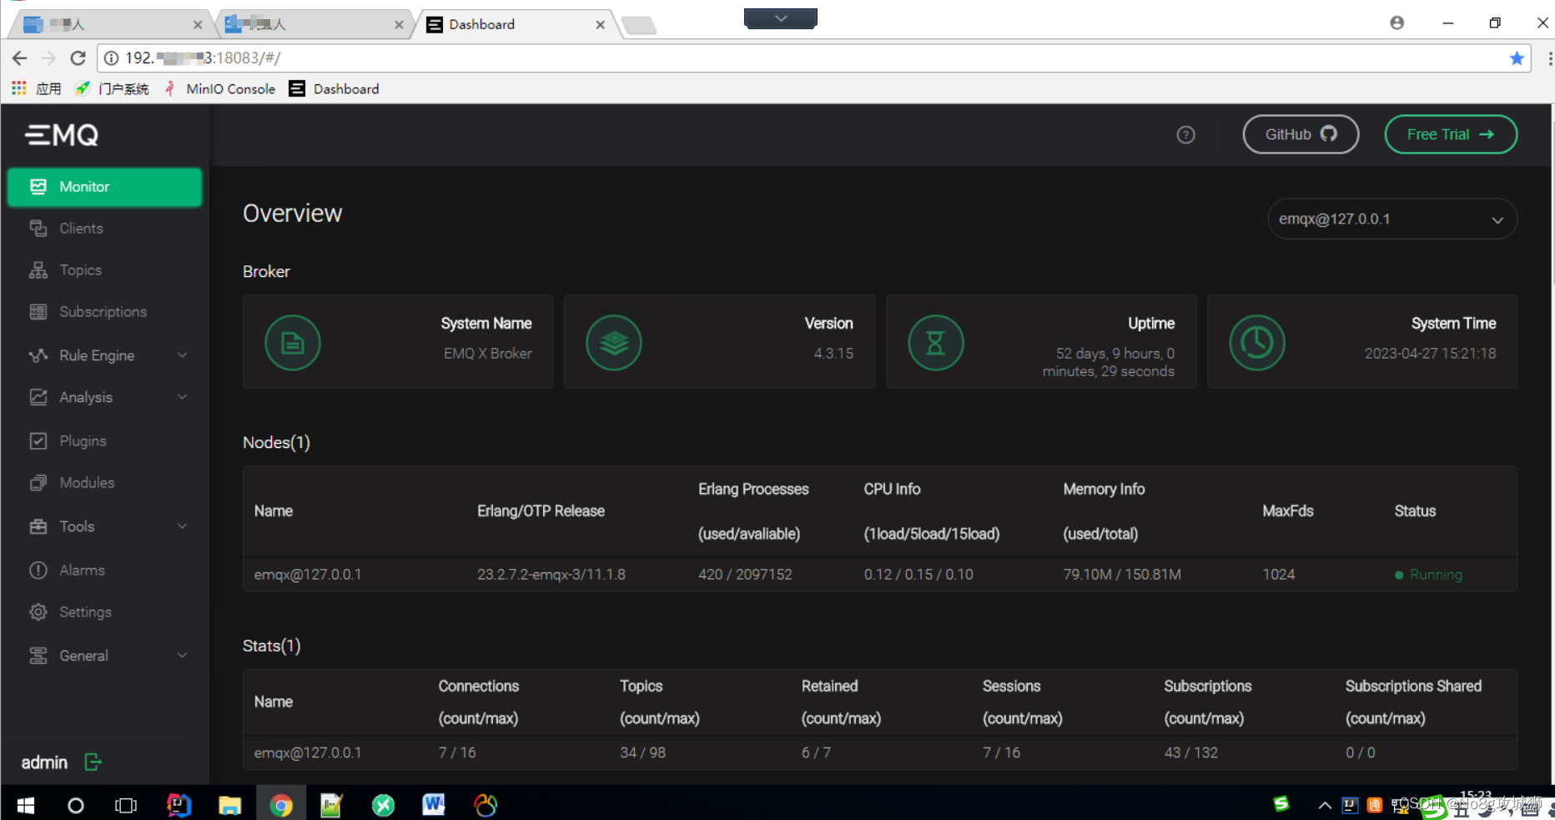The width and height of the screenshot is (1555, 820).
Task: Click the Modules icon
Action: coord(38,482)
